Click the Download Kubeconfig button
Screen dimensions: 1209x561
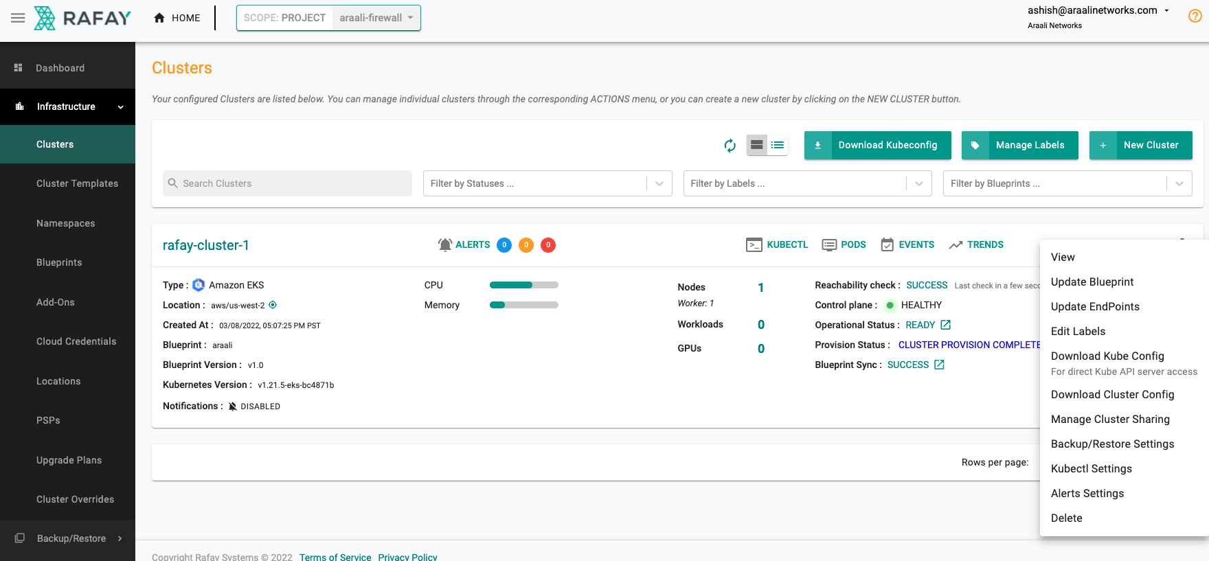pos(878,145)
